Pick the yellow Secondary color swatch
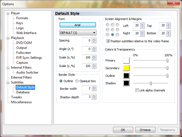182x137 pixels. (x=126, y=68)
